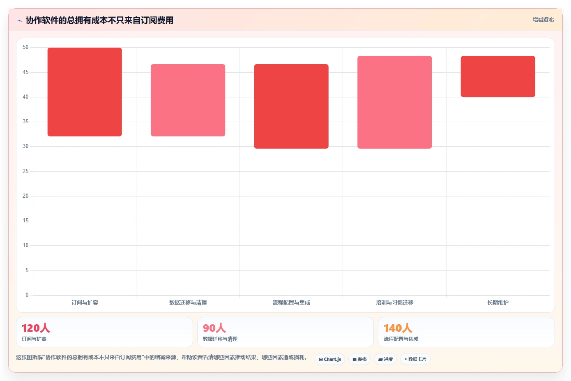Click the 90人 数据迁移与清理 card
The width and height of the screenshot is (571, 381).
[285, 332]
